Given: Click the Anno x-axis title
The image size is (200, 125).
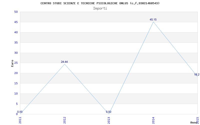Looking at the screenshot, I should click(x=194, y=122).
